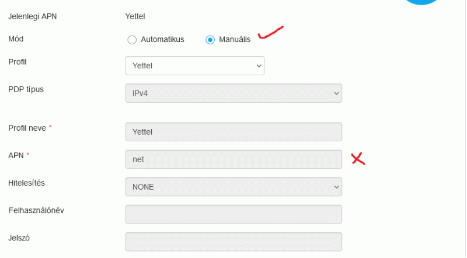Click the Mód label
Image resolution: width=467 pixels, height=258 pixels.
[16, 39]
